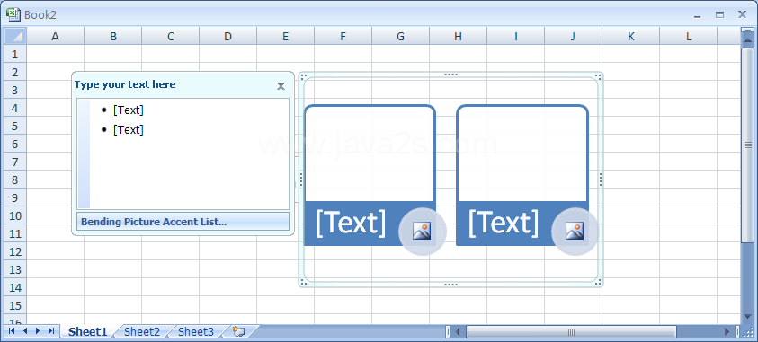Click the vertical scrollbar down arrow

(x=747, y=317)
